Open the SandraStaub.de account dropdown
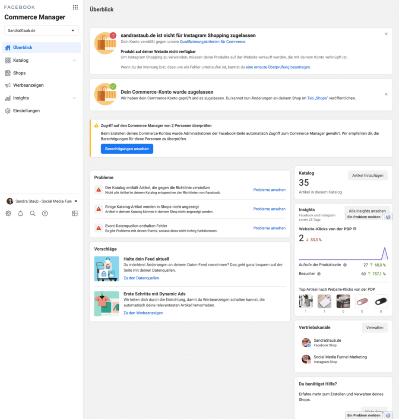 coord(41,31)
